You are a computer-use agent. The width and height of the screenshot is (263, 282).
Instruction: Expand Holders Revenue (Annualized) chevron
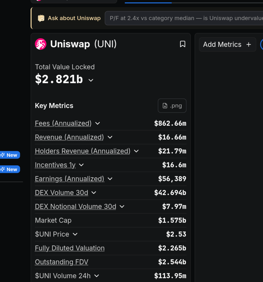pos(136,151)
